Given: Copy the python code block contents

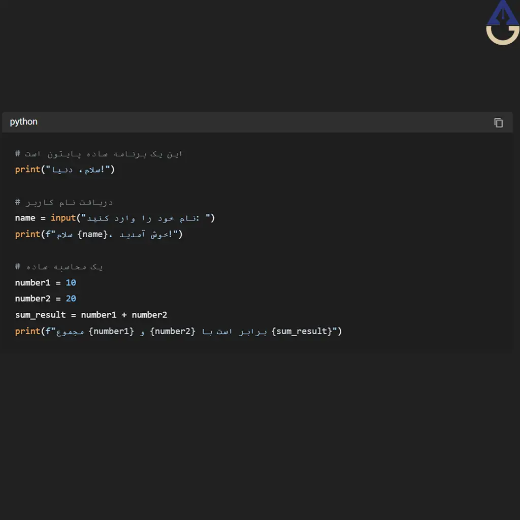Looking at the screenshot, I should click(x=498, y=123).
